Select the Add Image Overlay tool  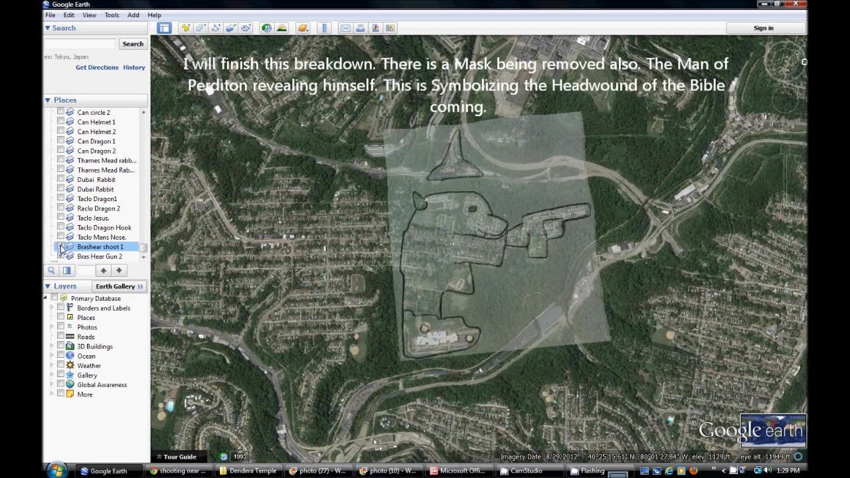tap(230, 28)
